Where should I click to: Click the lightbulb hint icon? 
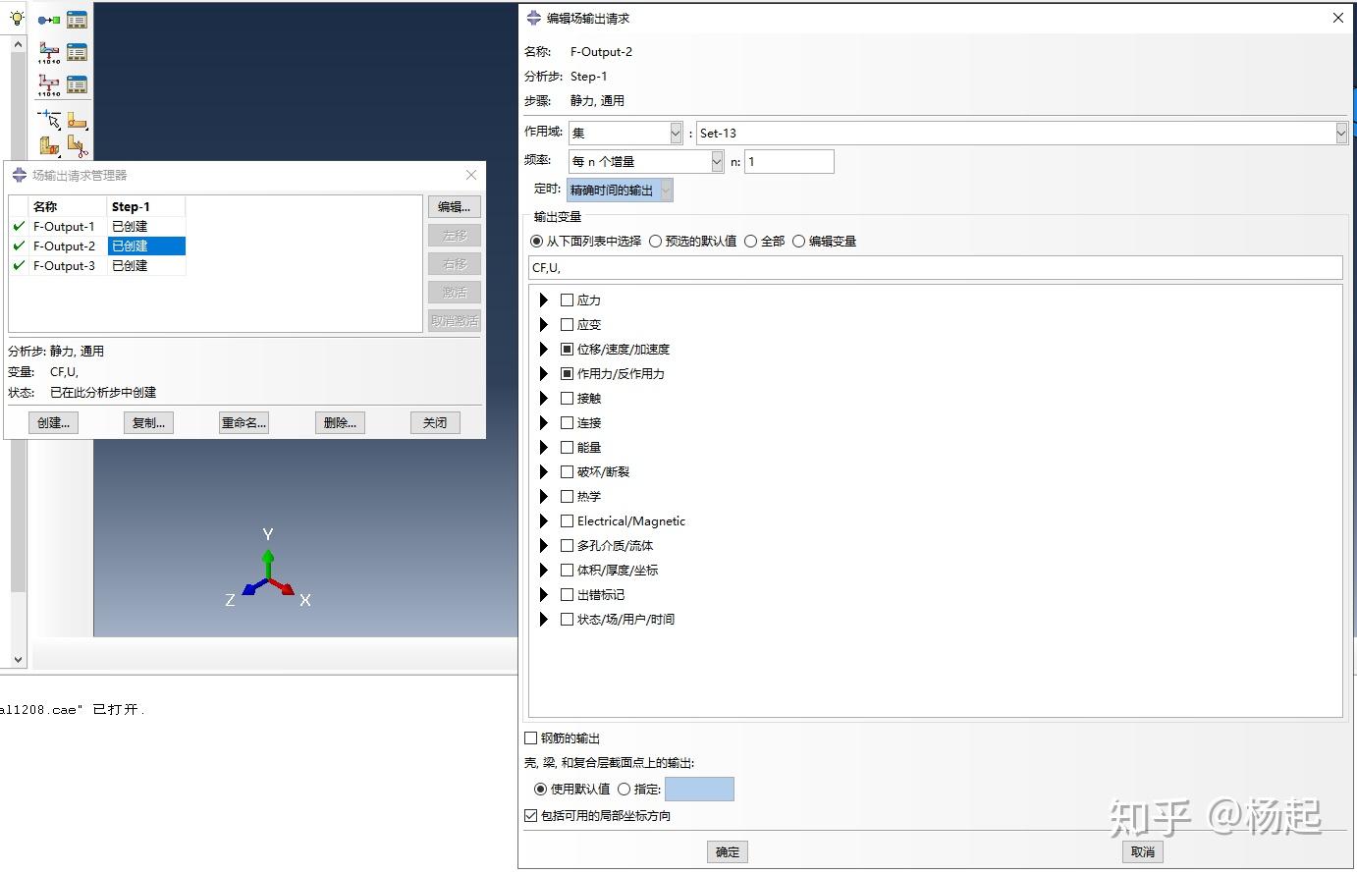click(x=17, y=18)
